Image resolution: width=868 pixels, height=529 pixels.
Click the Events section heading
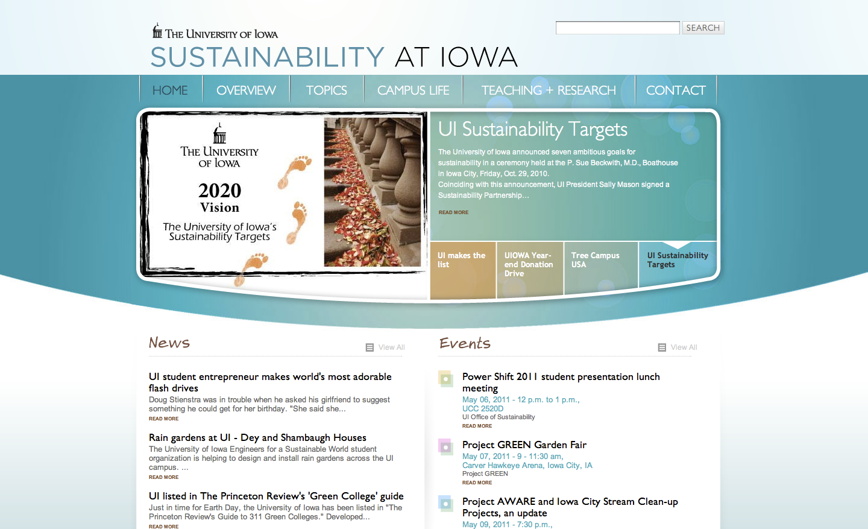pos(465,343)
